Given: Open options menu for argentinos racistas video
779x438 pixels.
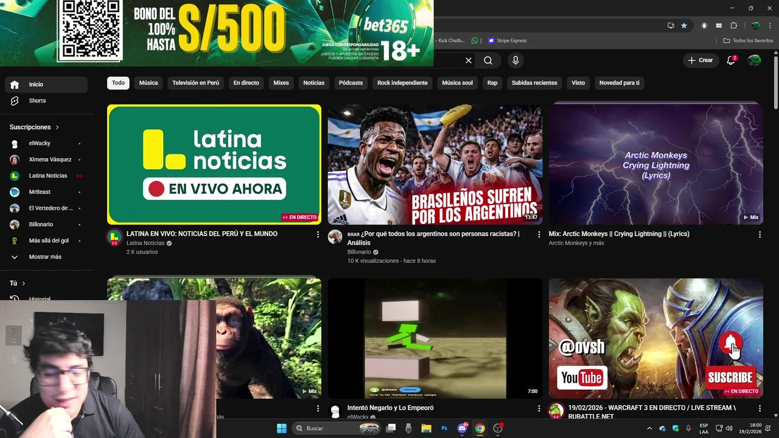Looking at the screenshot, I should click(x=539, y=234).
